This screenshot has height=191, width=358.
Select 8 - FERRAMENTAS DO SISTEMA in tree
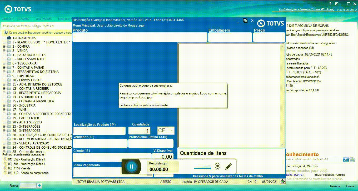[x=35, y=72]
